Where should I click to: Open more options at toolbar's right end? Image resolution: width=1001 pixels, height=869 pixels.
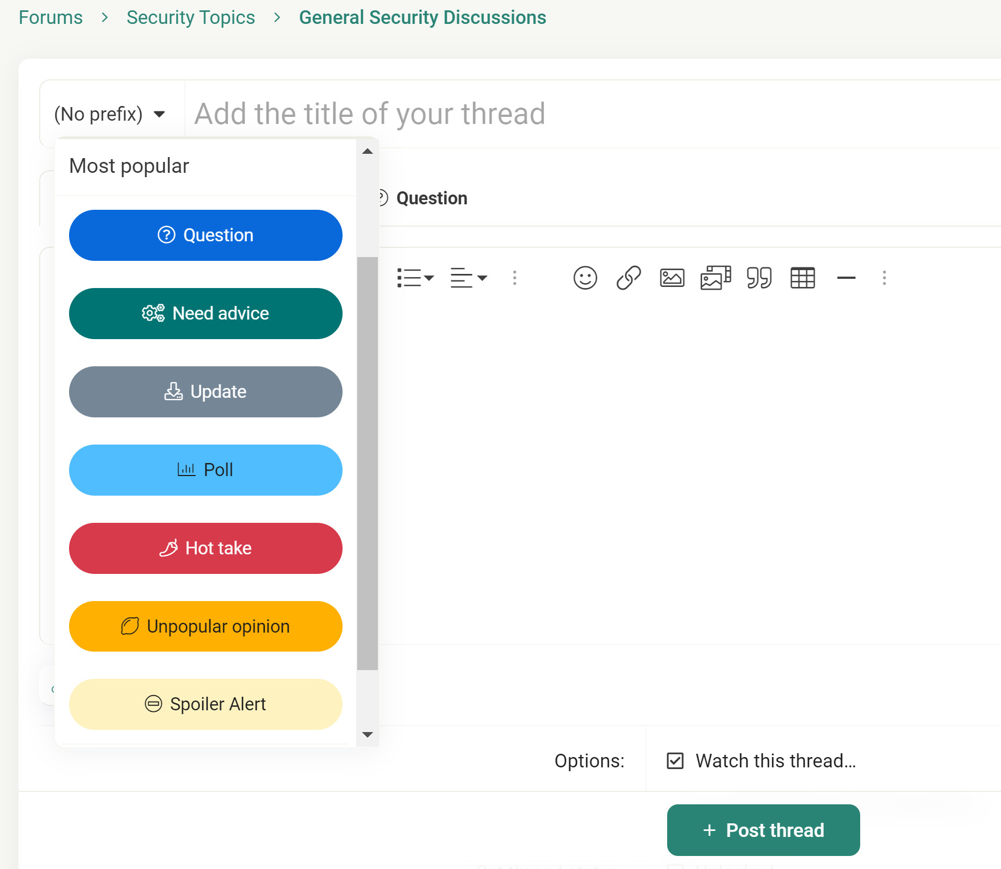point(884,278)
